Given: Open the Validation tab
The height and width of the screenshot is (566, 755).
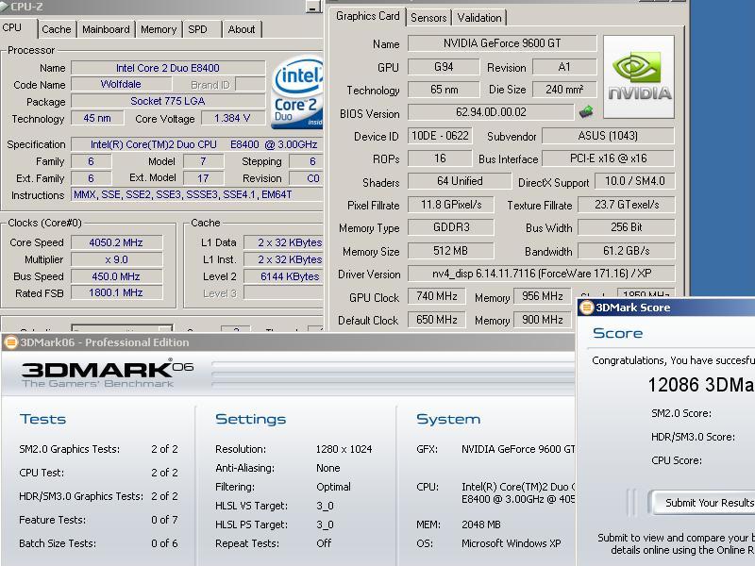Looking at the screenshot, I should coord(479,18).
